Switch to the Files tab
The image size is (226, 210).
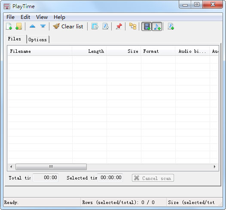point(16,39)
